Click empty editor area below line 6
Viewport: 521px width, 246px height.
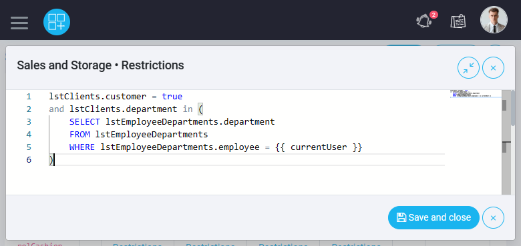click(246, 180)
